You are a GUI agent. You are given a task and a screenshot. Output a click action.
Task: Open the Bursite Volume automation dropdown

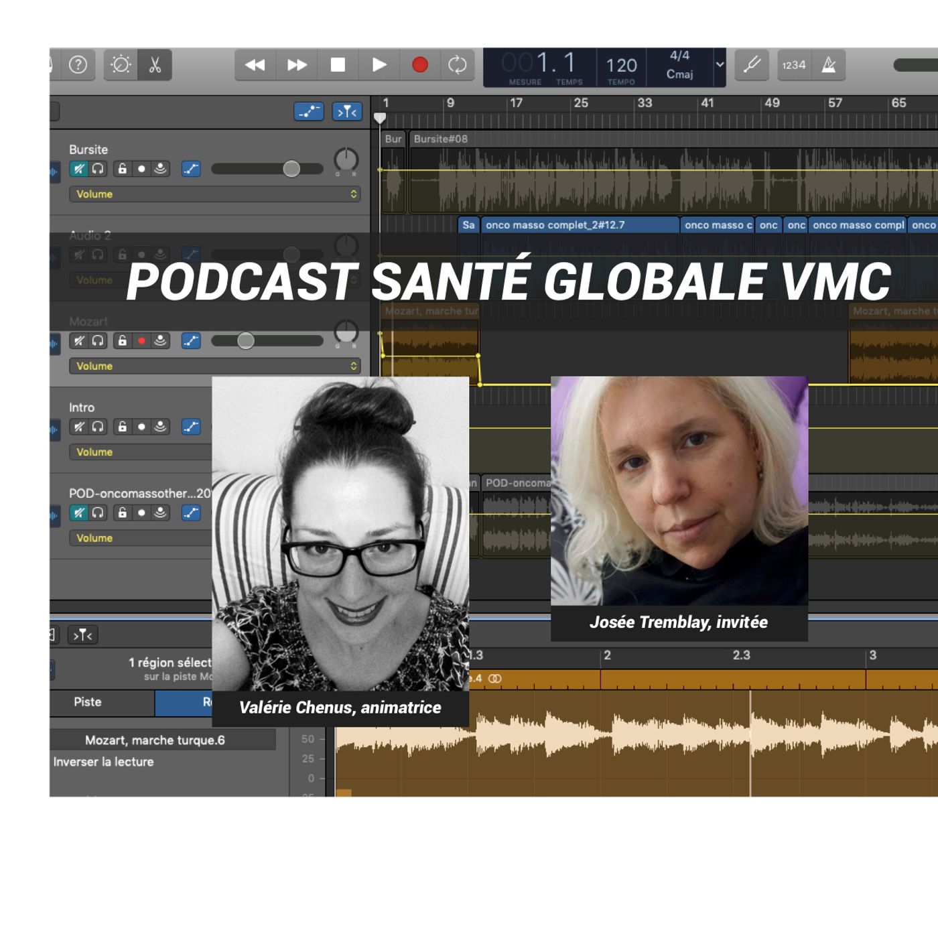pyautogui.click(x=214, y=194)
